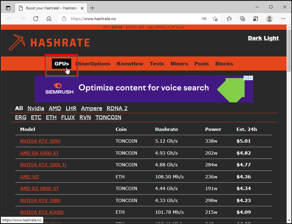Go forward one page
The width and height of the screenshot is (292, 224).
[x=23, y=19]
